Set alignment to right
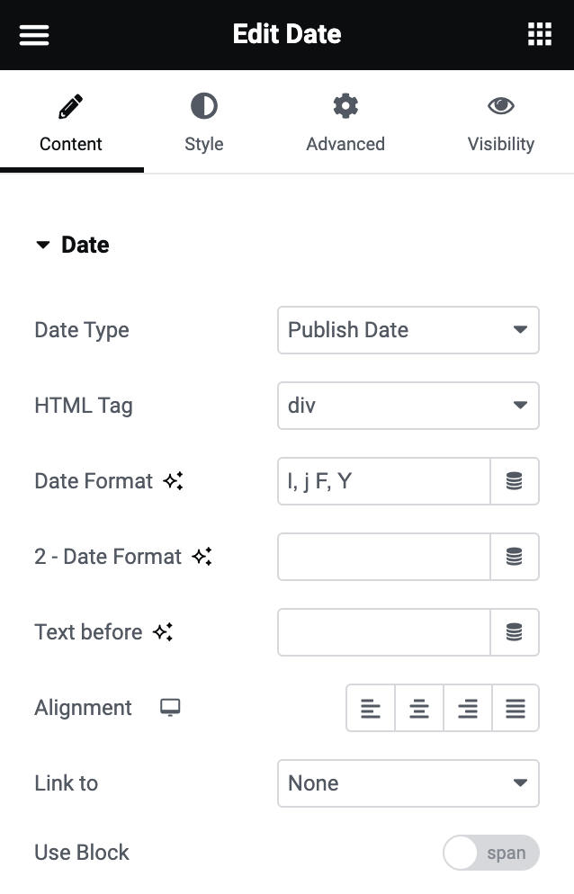Image resolution: width=574 pixels, height=894 pixels. pyautogui.click(x=467, y=708)
